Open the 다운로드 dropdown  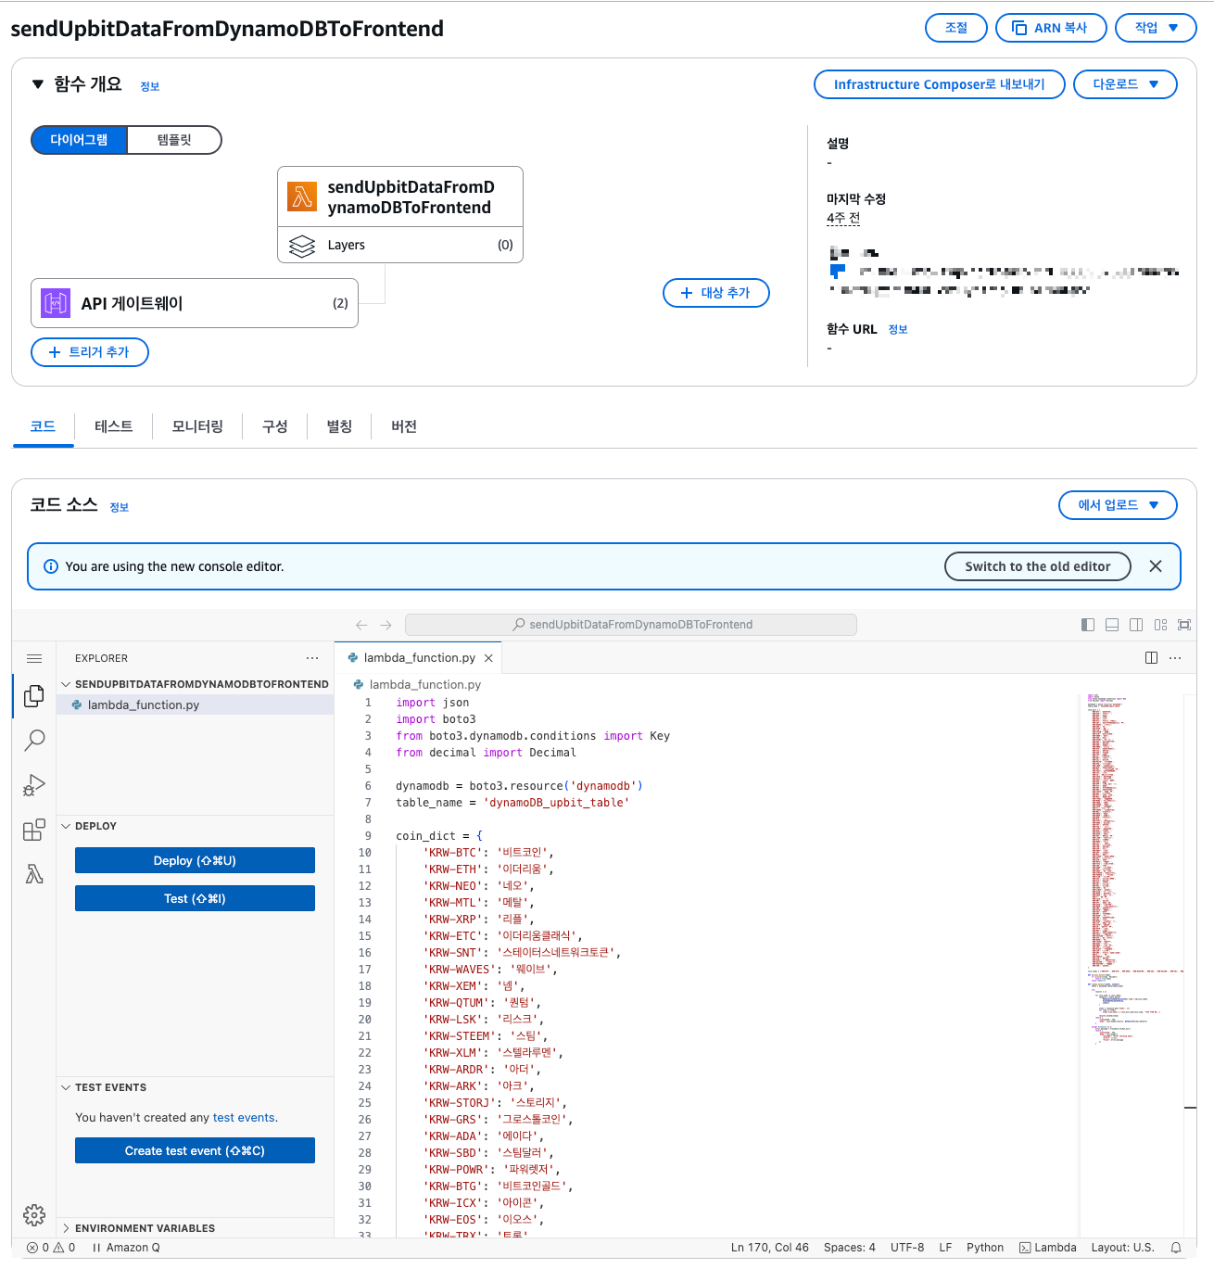coord(1125,84)
